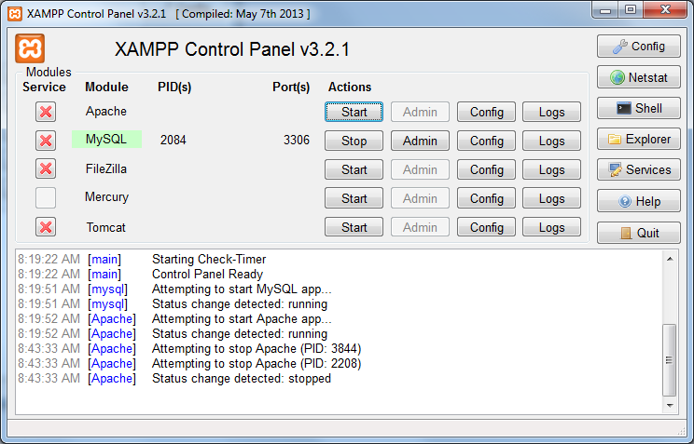Open Mercury Config options
The image size is (694, 444).
486,198
